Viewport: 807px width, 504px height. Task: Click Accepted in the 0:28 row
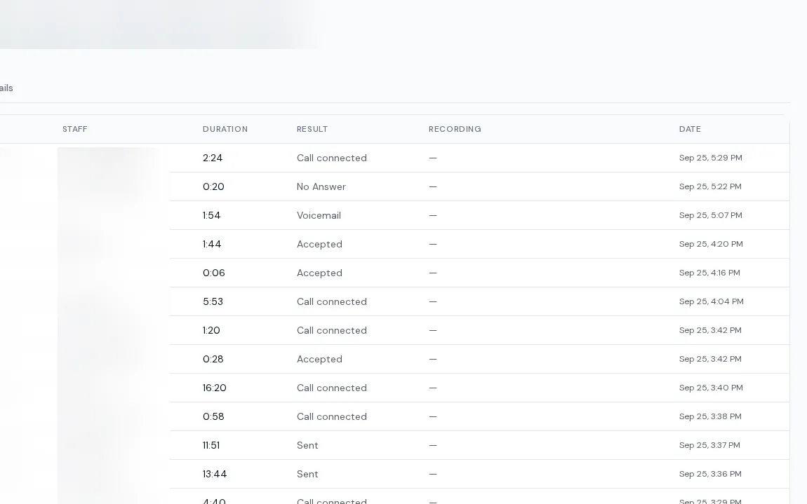[x=319, y=360]
